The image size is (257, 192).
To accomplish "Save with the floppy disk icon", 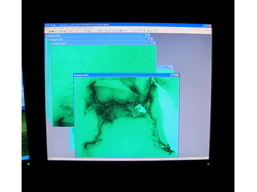I will click(53, 31).
